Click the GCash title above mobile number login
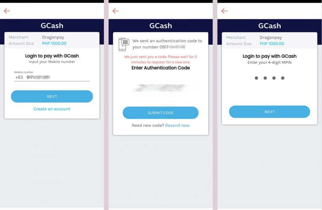This screenshot has width=322, height=210. (x=52, y=26)
